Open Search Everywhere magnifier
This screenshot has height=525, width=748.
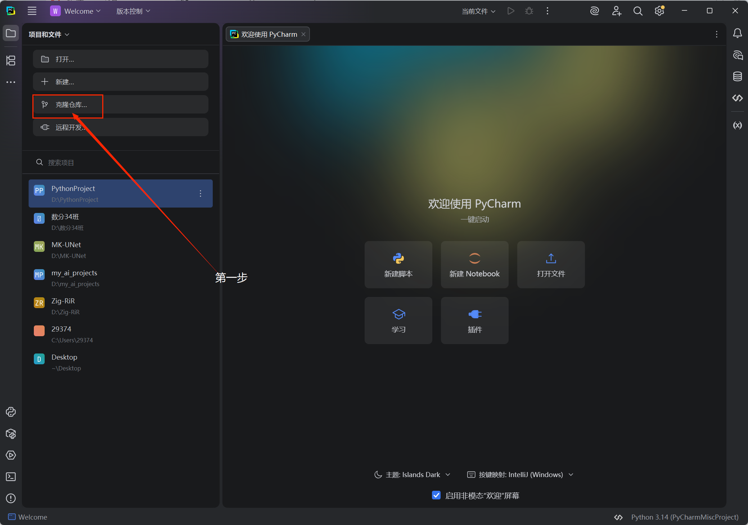tap(638, 11)
